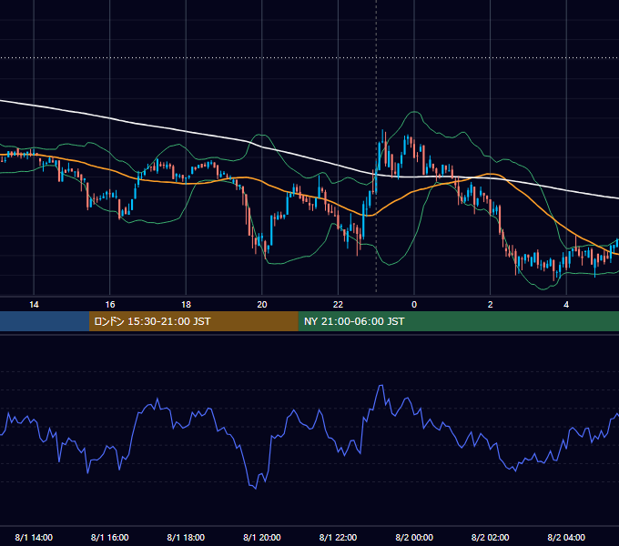The height and width of the screenshot is (546, 619).
Task: Click hour label 22 on price chart axis
Action: [338, 305]
